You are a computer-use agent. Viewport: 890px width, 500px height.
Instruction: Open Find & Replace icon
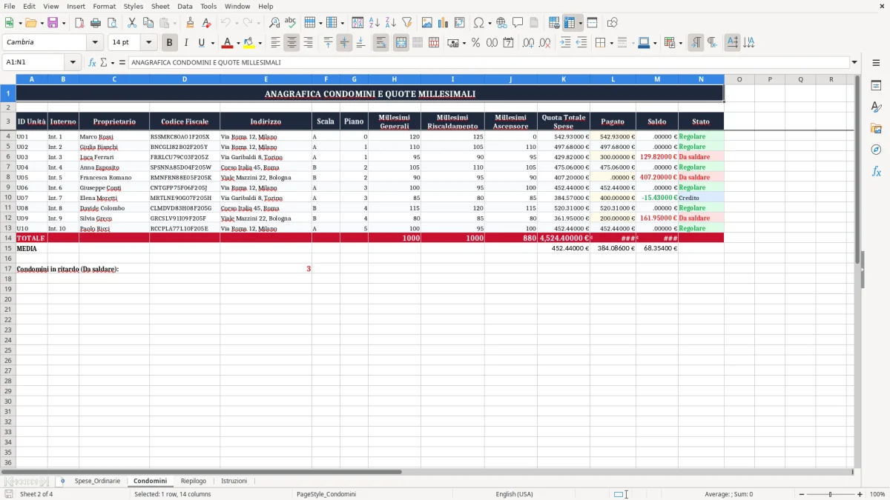click(x=274, y=23)
